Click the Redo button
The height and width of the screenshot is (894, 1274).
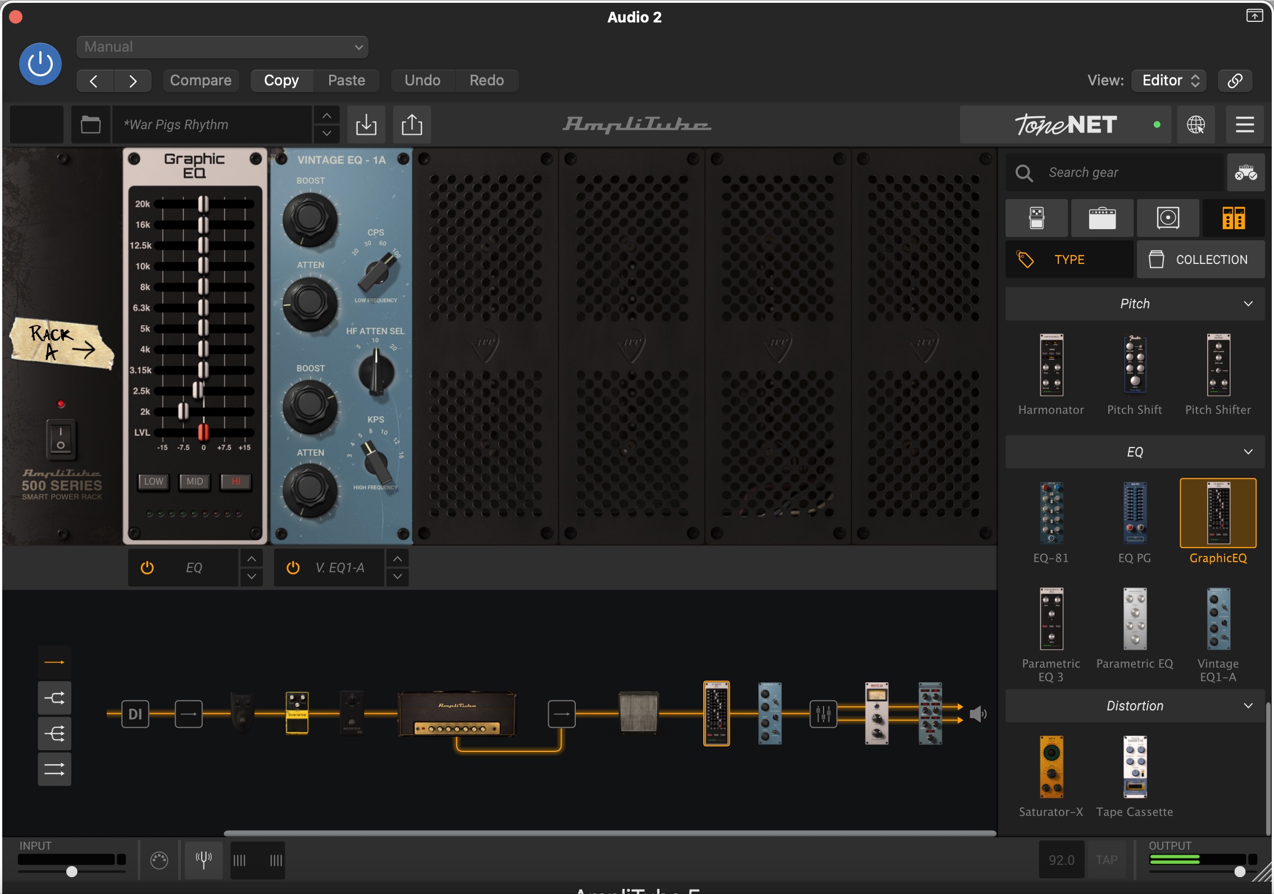pos(486,81)
